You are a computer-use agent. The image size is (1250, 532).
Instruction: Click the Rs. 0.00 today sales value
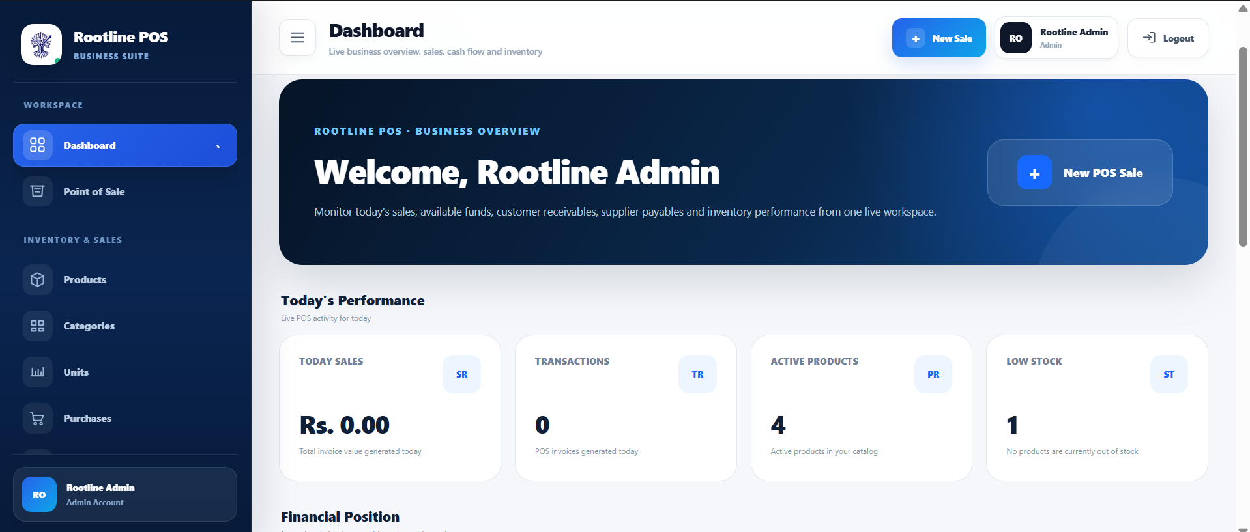coord(344,425)
